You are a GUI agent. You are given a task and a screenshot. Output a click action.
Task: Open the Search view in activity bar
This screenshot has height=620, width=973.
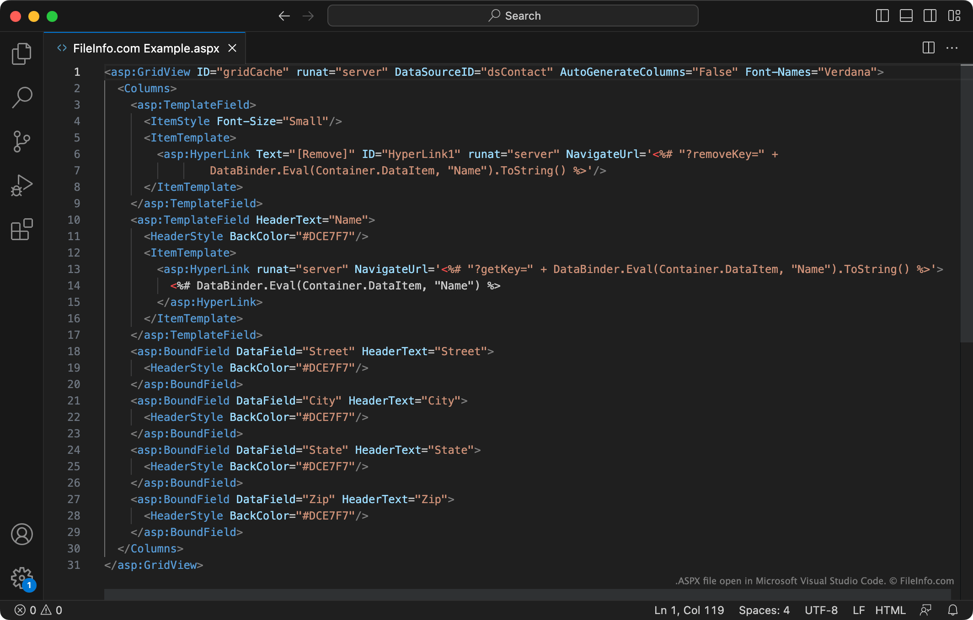(21, 97)
